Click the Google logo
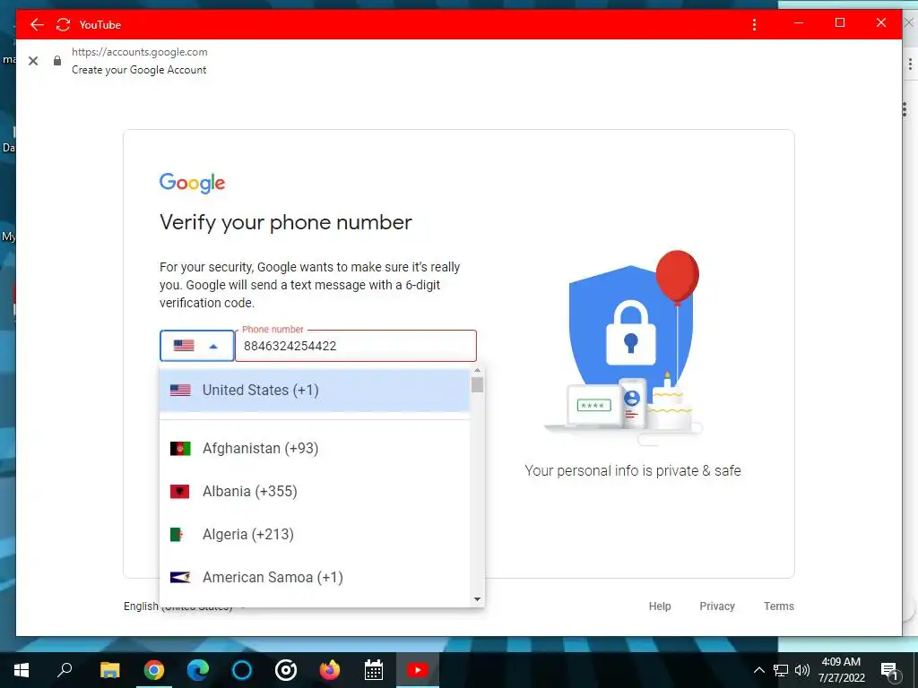The width and height of the screenshot is (918, 688). [193, 183]
